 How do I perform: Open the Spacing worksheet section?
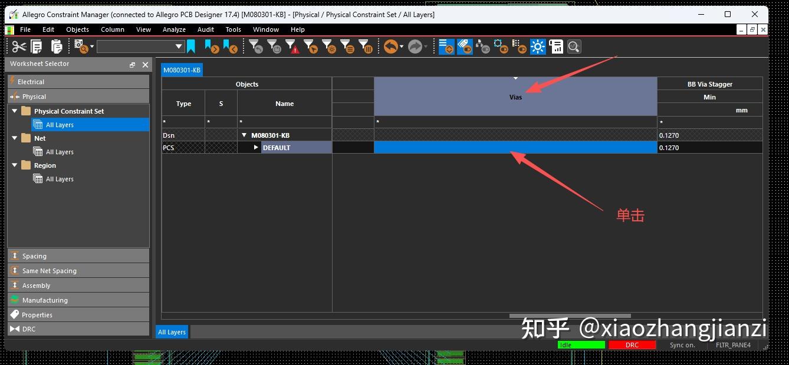[x=78, y=255]
